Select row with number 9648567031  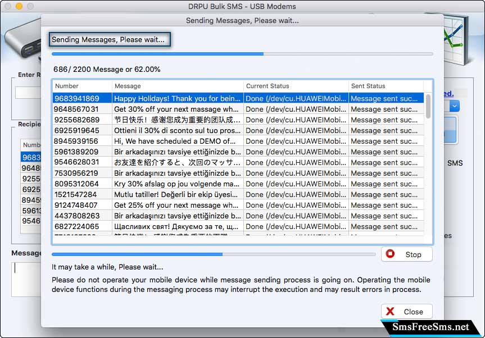(x=238, y=109)
